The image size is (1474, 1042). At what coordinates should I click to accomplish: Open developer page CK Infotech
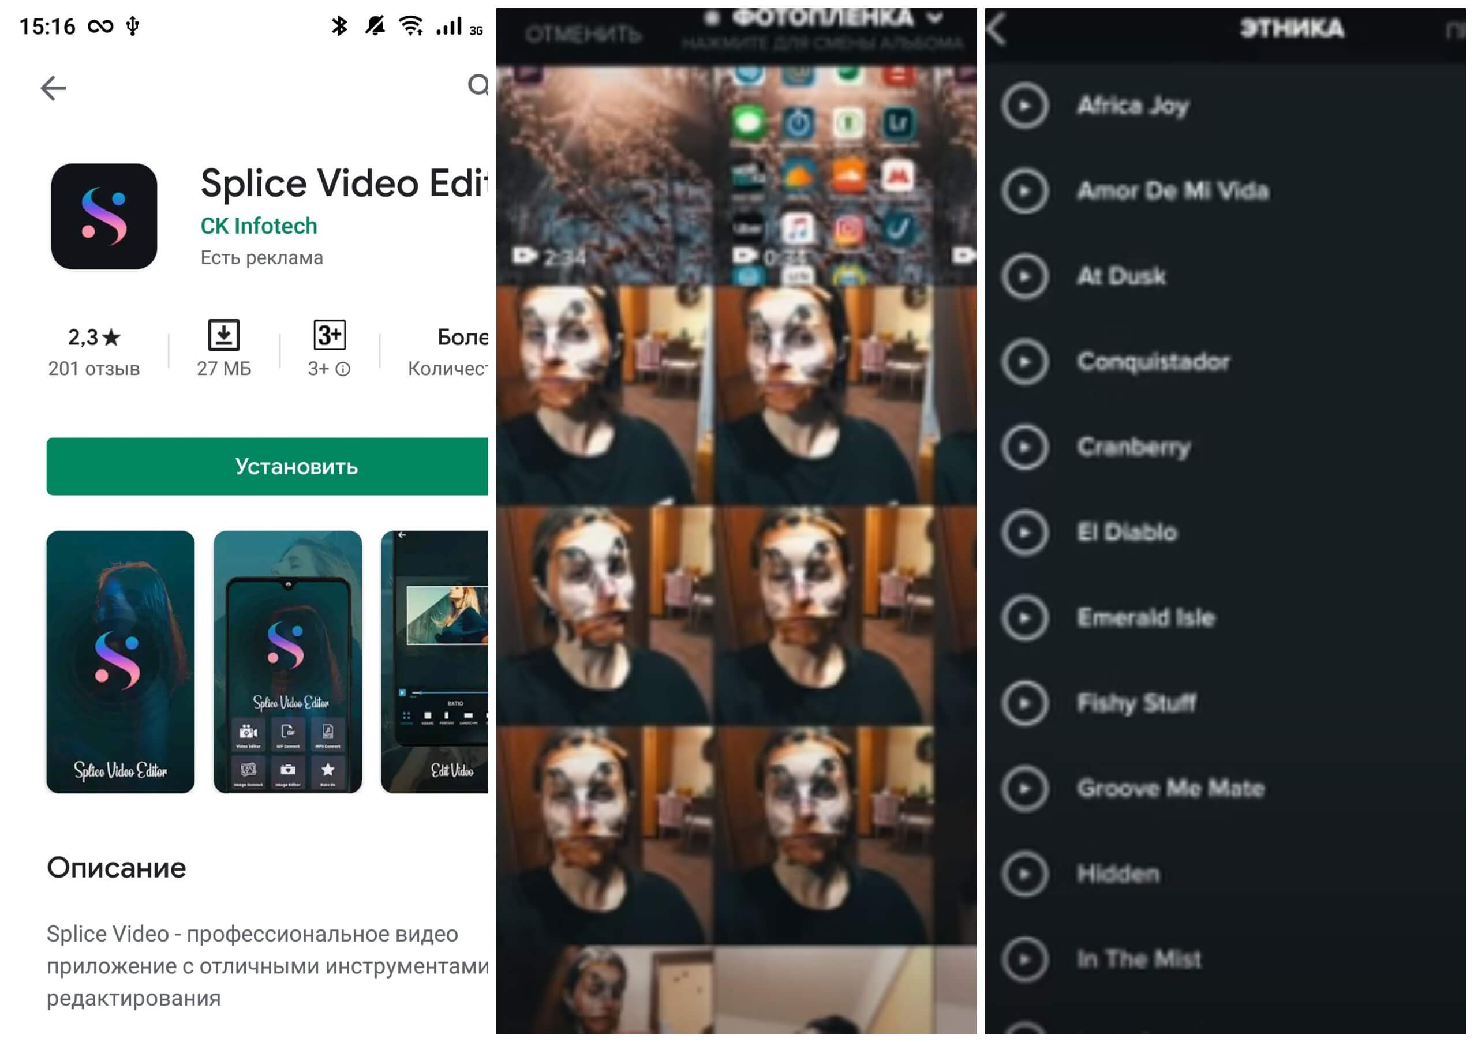(x=259, y=226)
